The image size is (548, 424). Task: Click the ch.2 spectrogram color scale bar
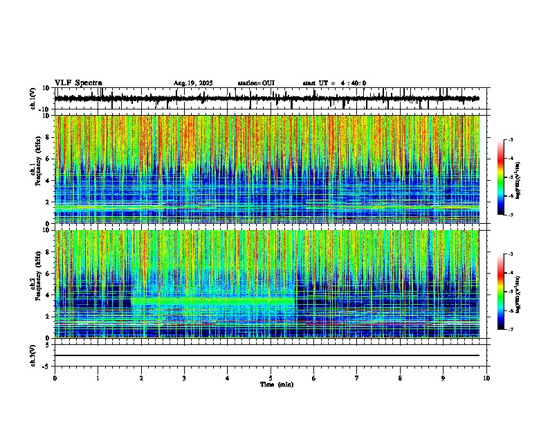tap(500, 292)
